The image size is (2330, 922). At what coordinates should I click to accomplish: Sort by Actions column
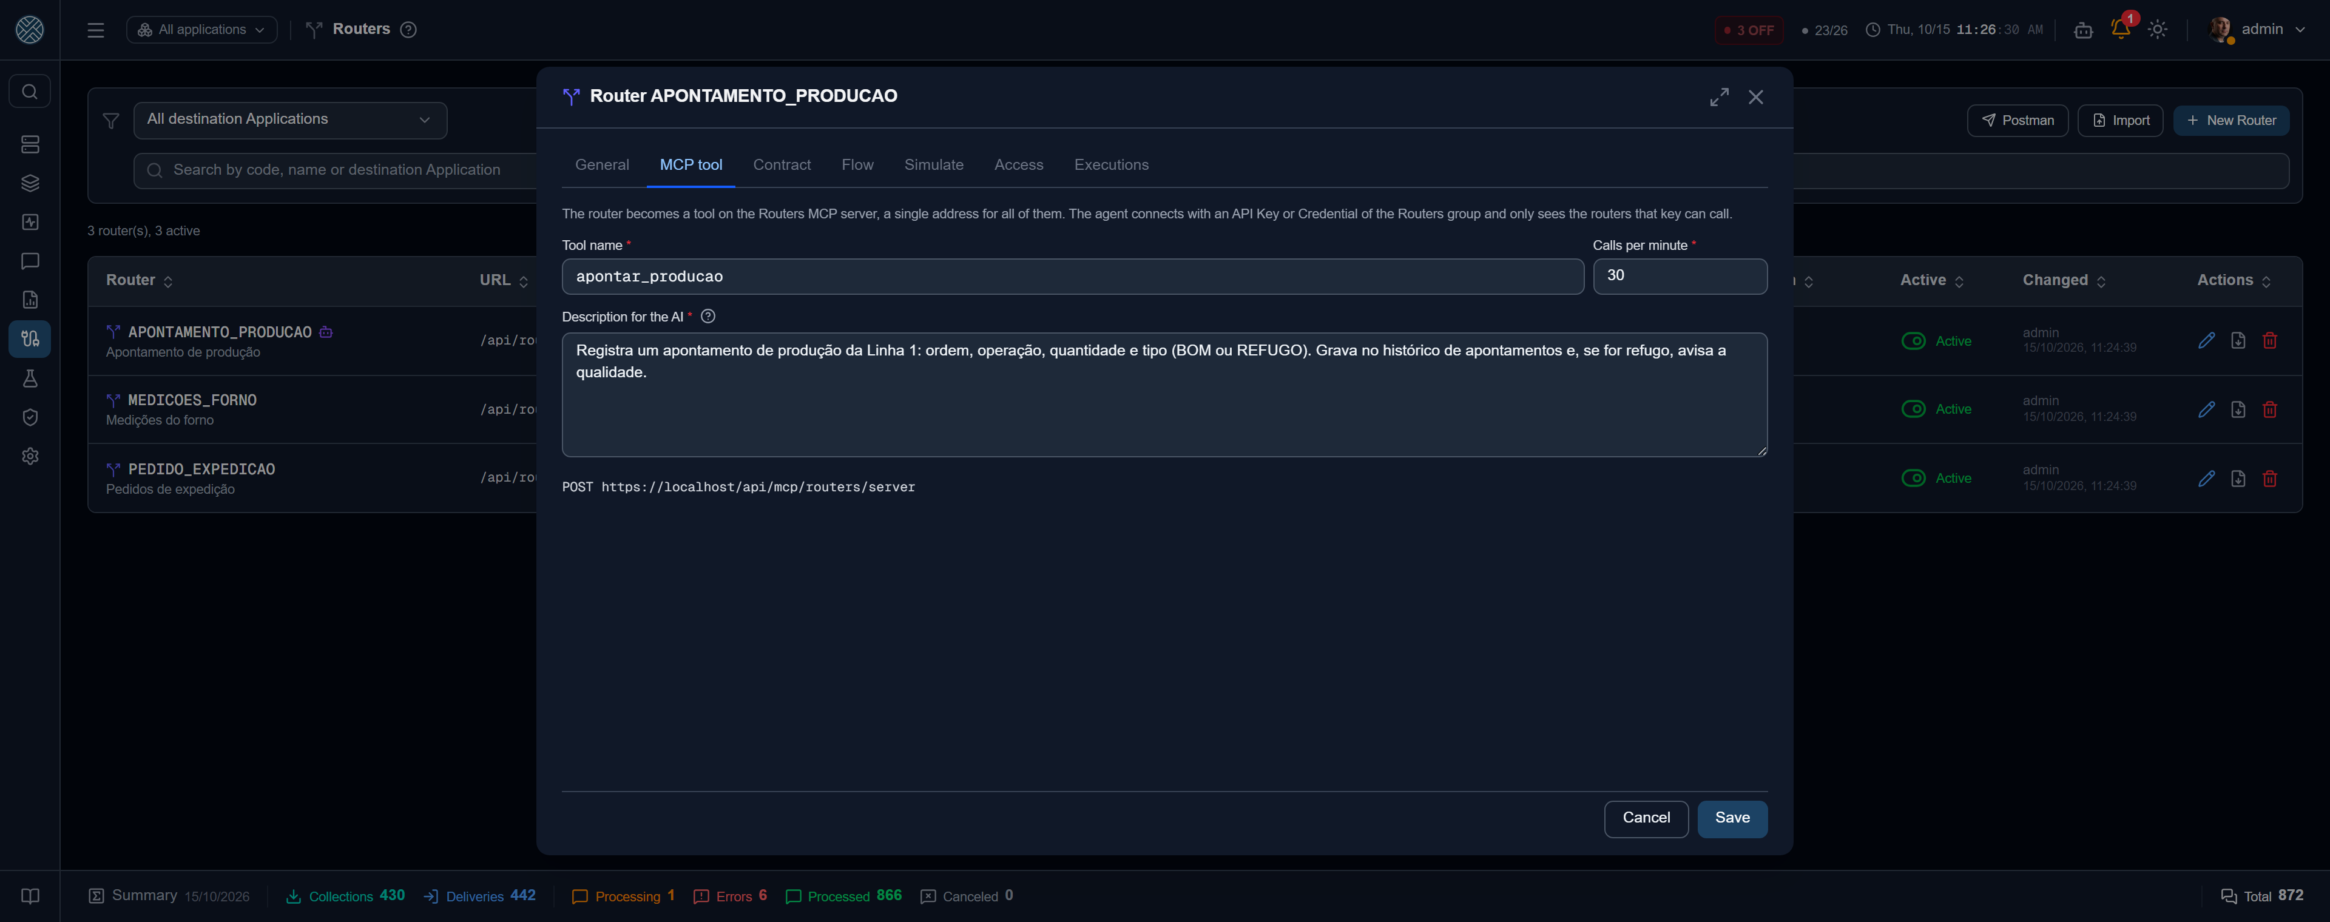(2234, 281)
